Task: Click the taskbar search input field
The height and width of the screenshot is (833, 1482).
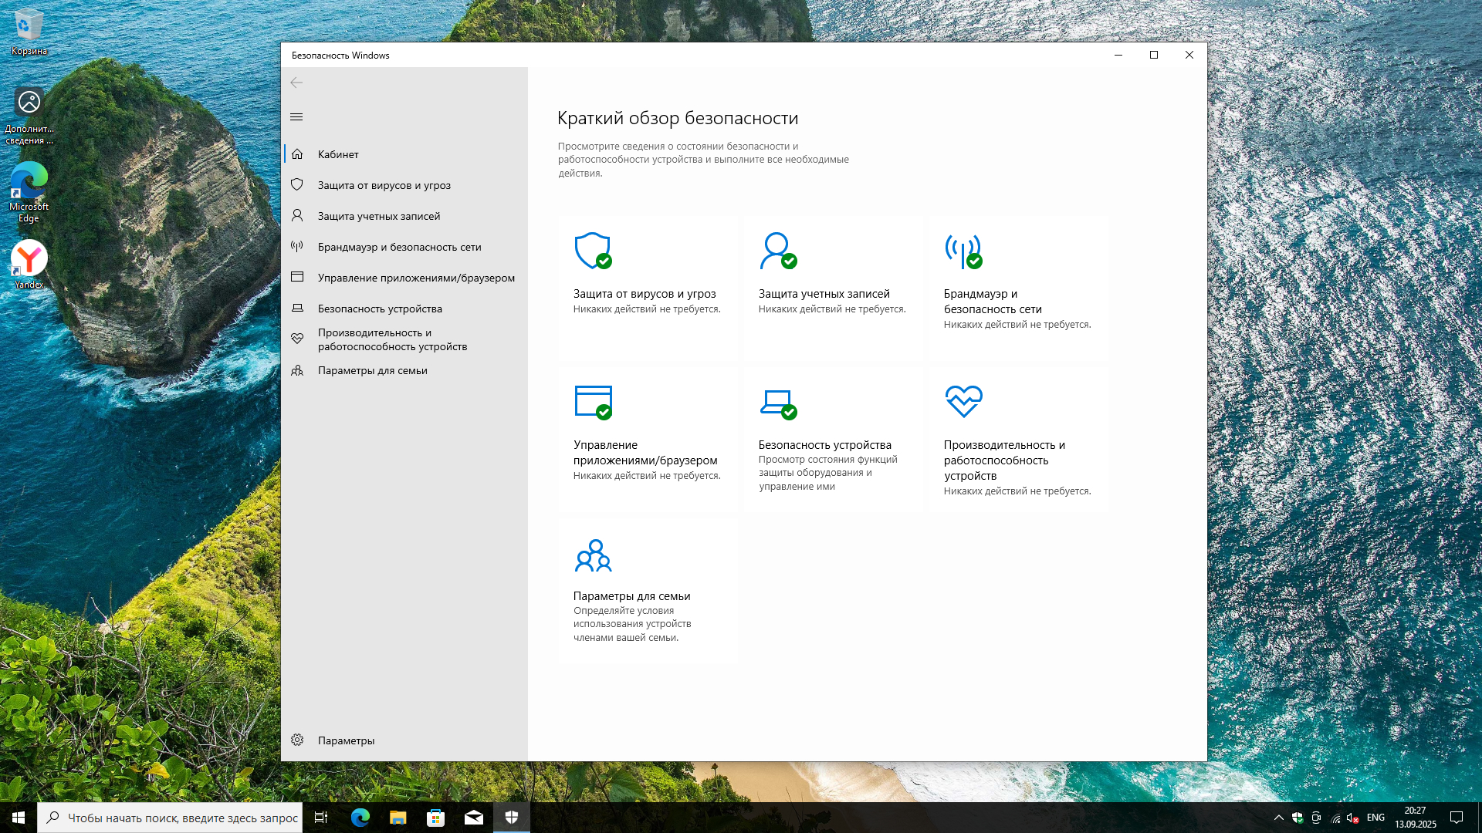Action: 182,818
